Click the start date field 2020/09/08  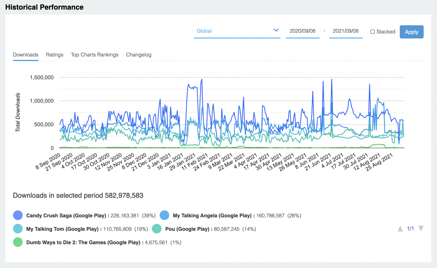[x=302, y=31]
